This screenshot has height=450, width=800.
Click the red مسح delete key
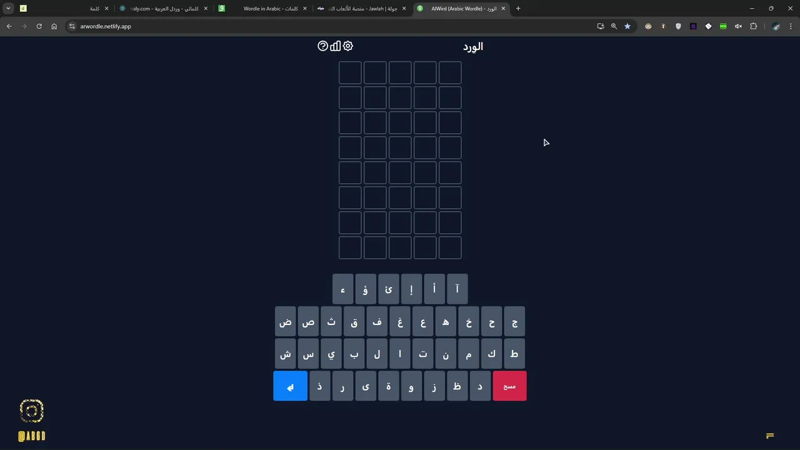509,386
